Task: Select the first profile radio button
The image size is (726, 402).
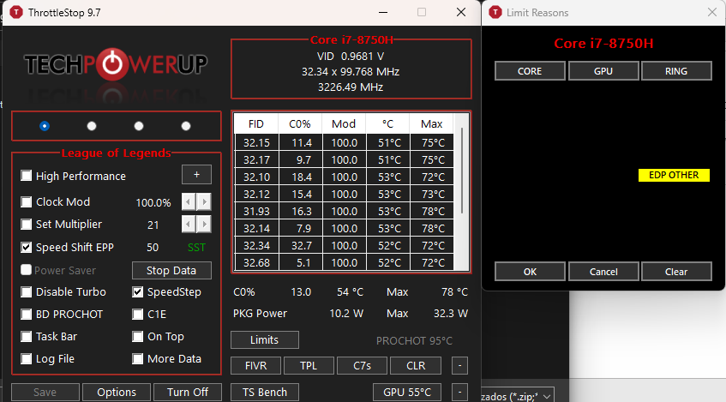Action: point(45,126)
